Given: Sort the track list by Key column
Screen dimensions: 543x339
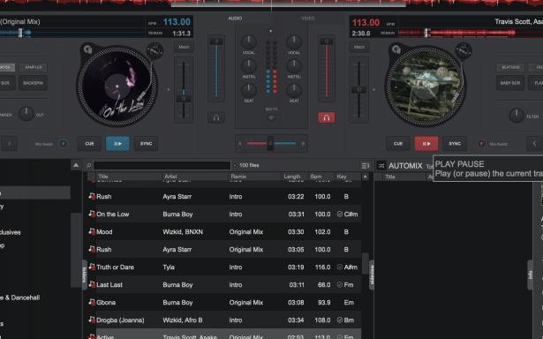Looking at the screenshot, I should (348, 177).
